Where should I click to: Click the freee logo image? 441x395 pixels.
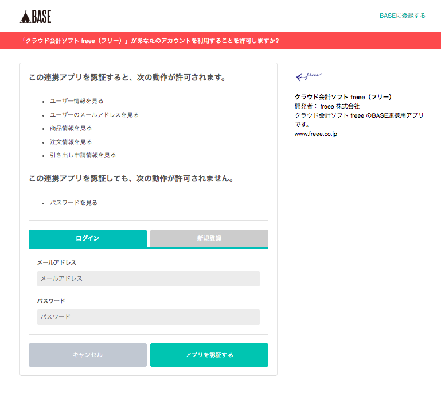pos(309,76)
